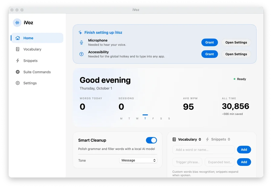The height and width of the screenshot is (188, 272).
Task: Select Monday M in the week chart
Action: pos(121,119)
